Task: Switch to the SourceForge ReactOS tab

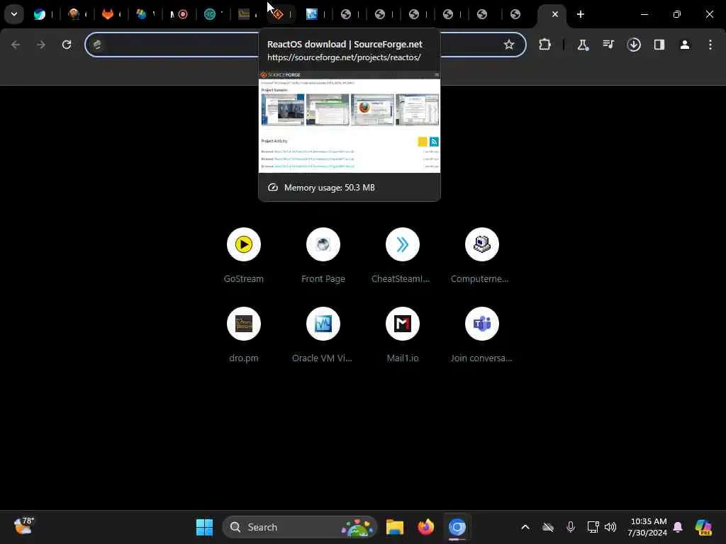Action: tap(278, 14)
